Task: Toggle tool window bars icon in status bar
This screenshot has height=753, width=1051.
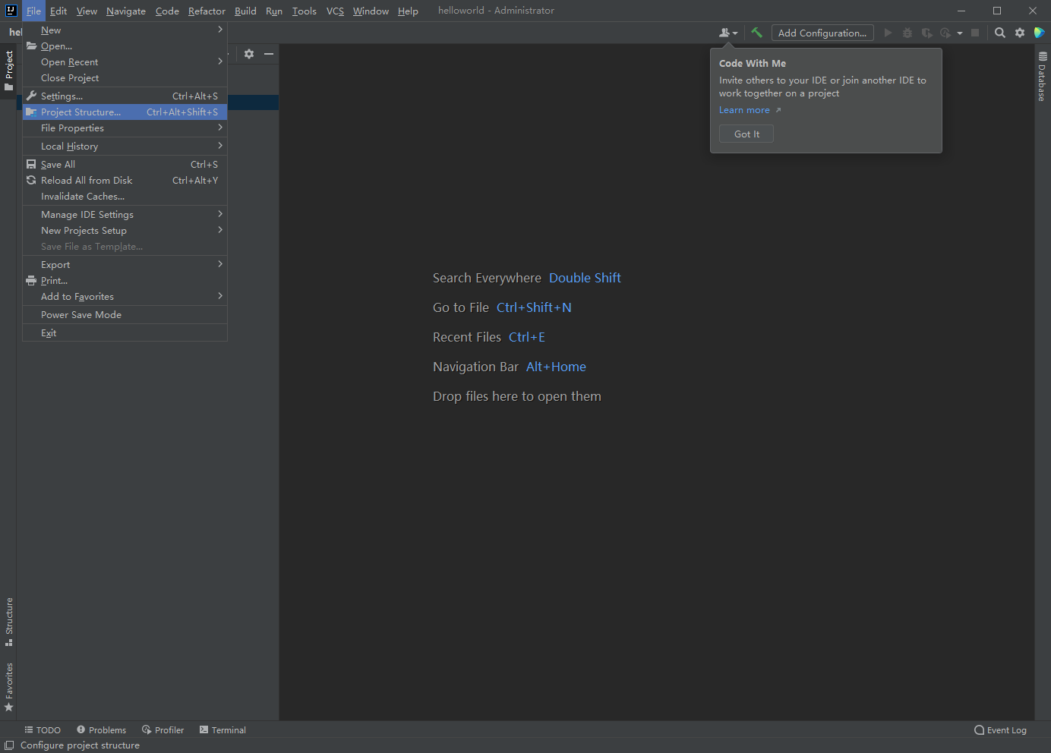Action: (x=9, y=745)
